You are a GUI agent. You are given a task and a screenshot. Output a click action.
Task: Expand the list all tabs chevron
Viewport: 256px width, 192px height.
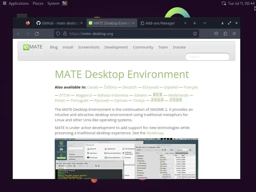205,23
